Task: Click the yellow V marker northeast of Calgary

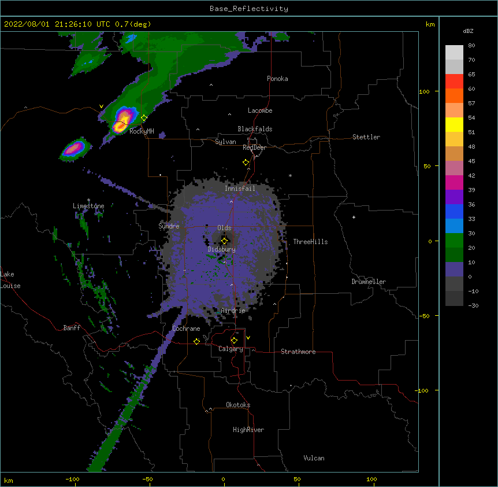Action: (248, 338)
